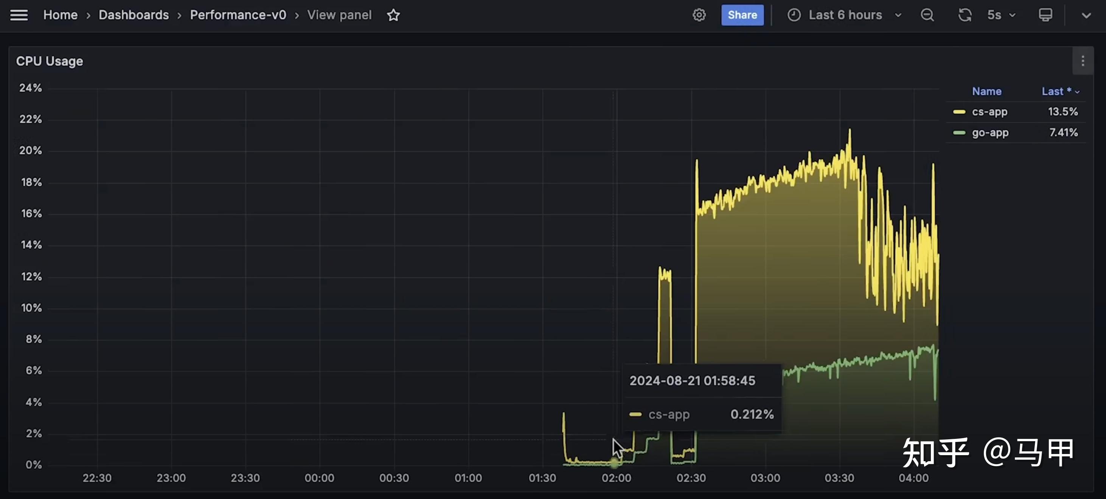Collapse top toolbar with chevron arrow

(x=1086, y=16)
